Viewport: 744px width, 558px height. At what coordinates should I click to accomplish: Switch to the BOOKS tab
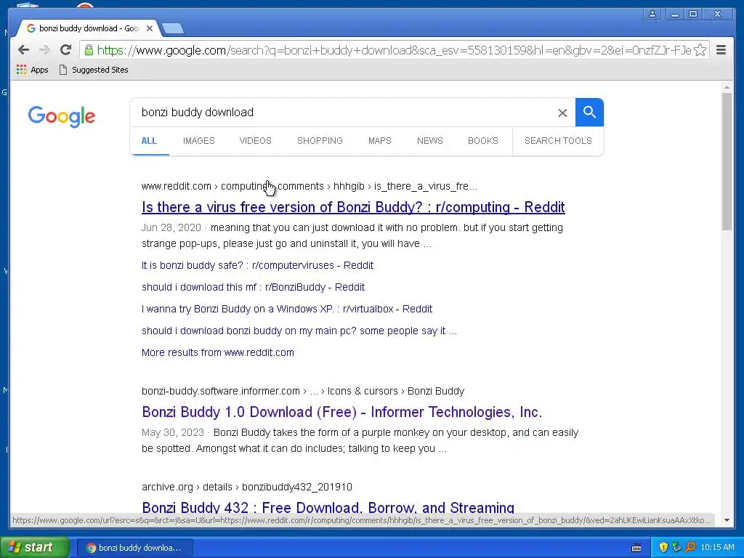pos(483,141)
